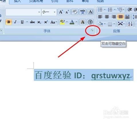Open the shading color dropdown arrow

(x=105, y=24)
